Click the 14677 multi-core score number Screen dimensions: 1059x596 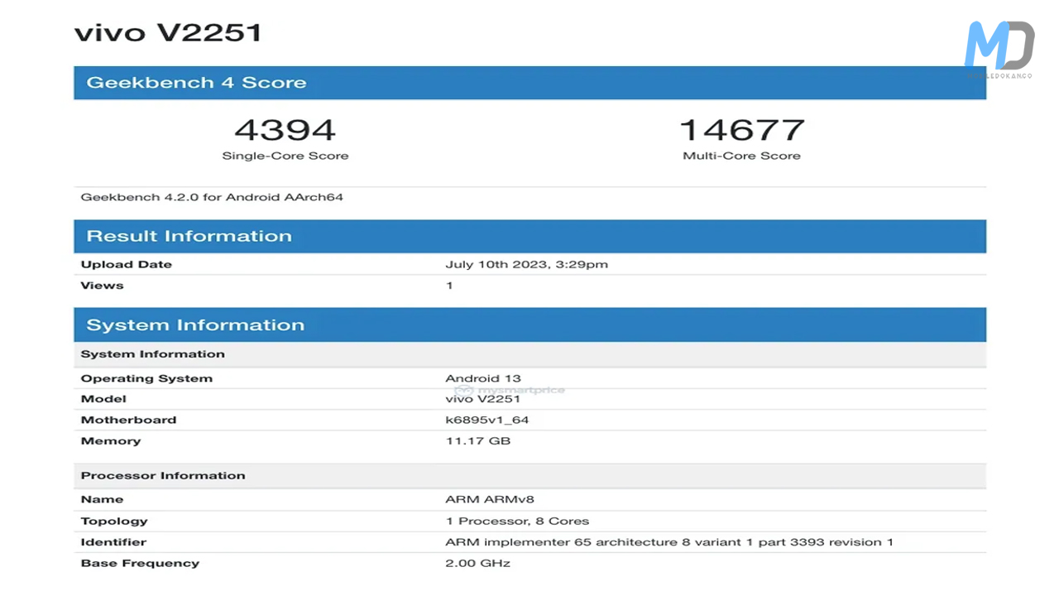[741, 130]
